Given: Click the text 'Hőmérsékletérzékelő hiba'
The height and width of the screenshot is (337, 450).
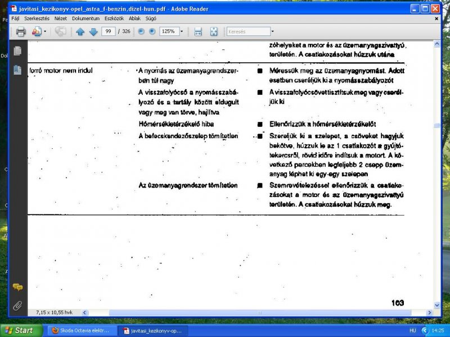Looking at the screenshot, I should [176, 124].
